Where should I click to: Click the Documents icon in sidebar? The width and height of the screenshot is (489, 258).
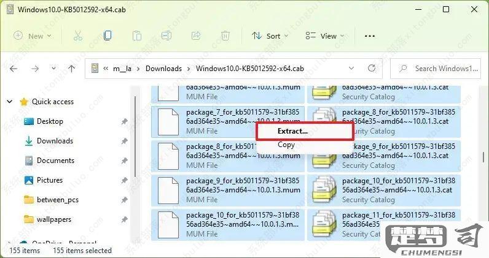(29, 161)
